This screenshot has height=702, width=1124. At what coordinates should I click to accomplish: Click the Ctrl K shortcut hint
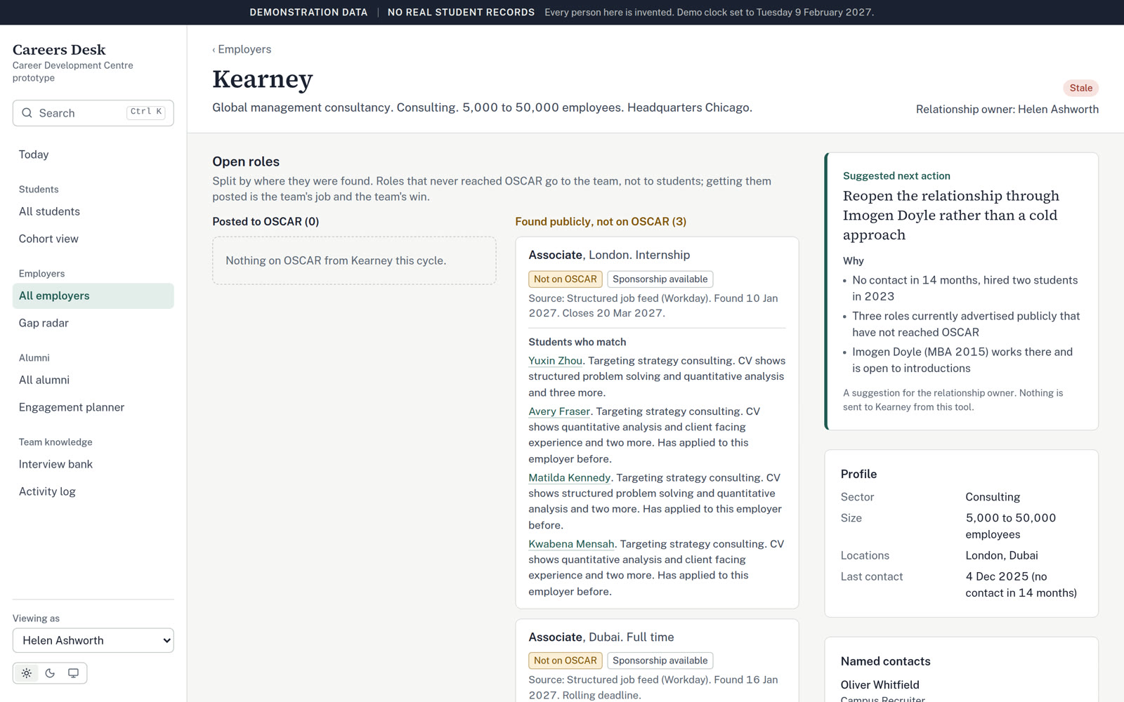tap(146, 112)
